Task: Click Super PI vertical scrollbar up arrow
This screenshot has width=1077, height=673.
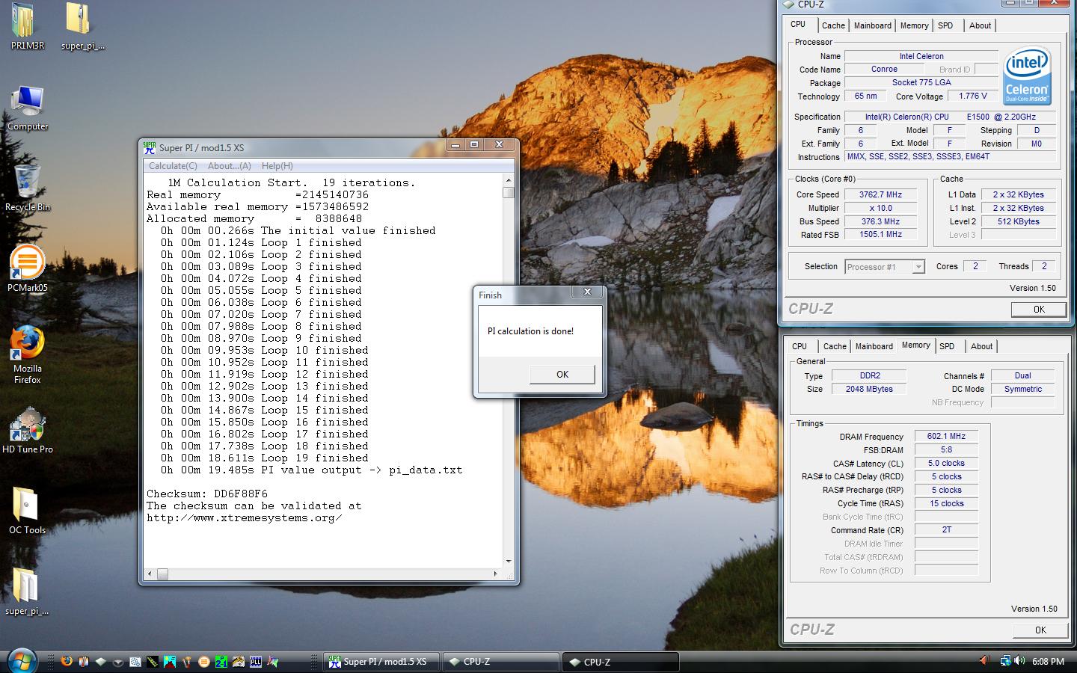Action: 509,180
